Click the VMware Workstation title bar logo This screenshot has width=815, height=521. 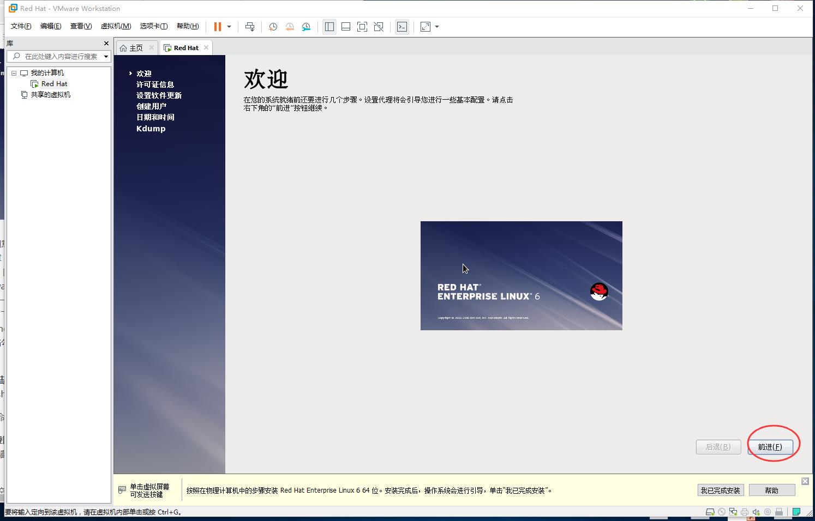pyautogui.click(x=13, y=8)
